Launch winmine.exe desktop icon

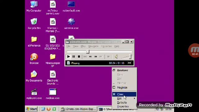[71, 24]
